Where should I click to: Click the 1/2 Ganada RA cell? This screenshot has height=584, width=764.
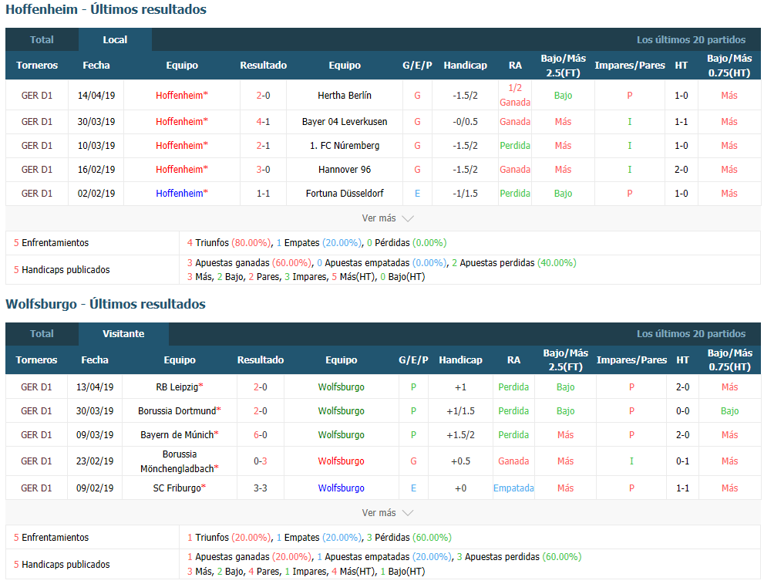coord(515,95)
